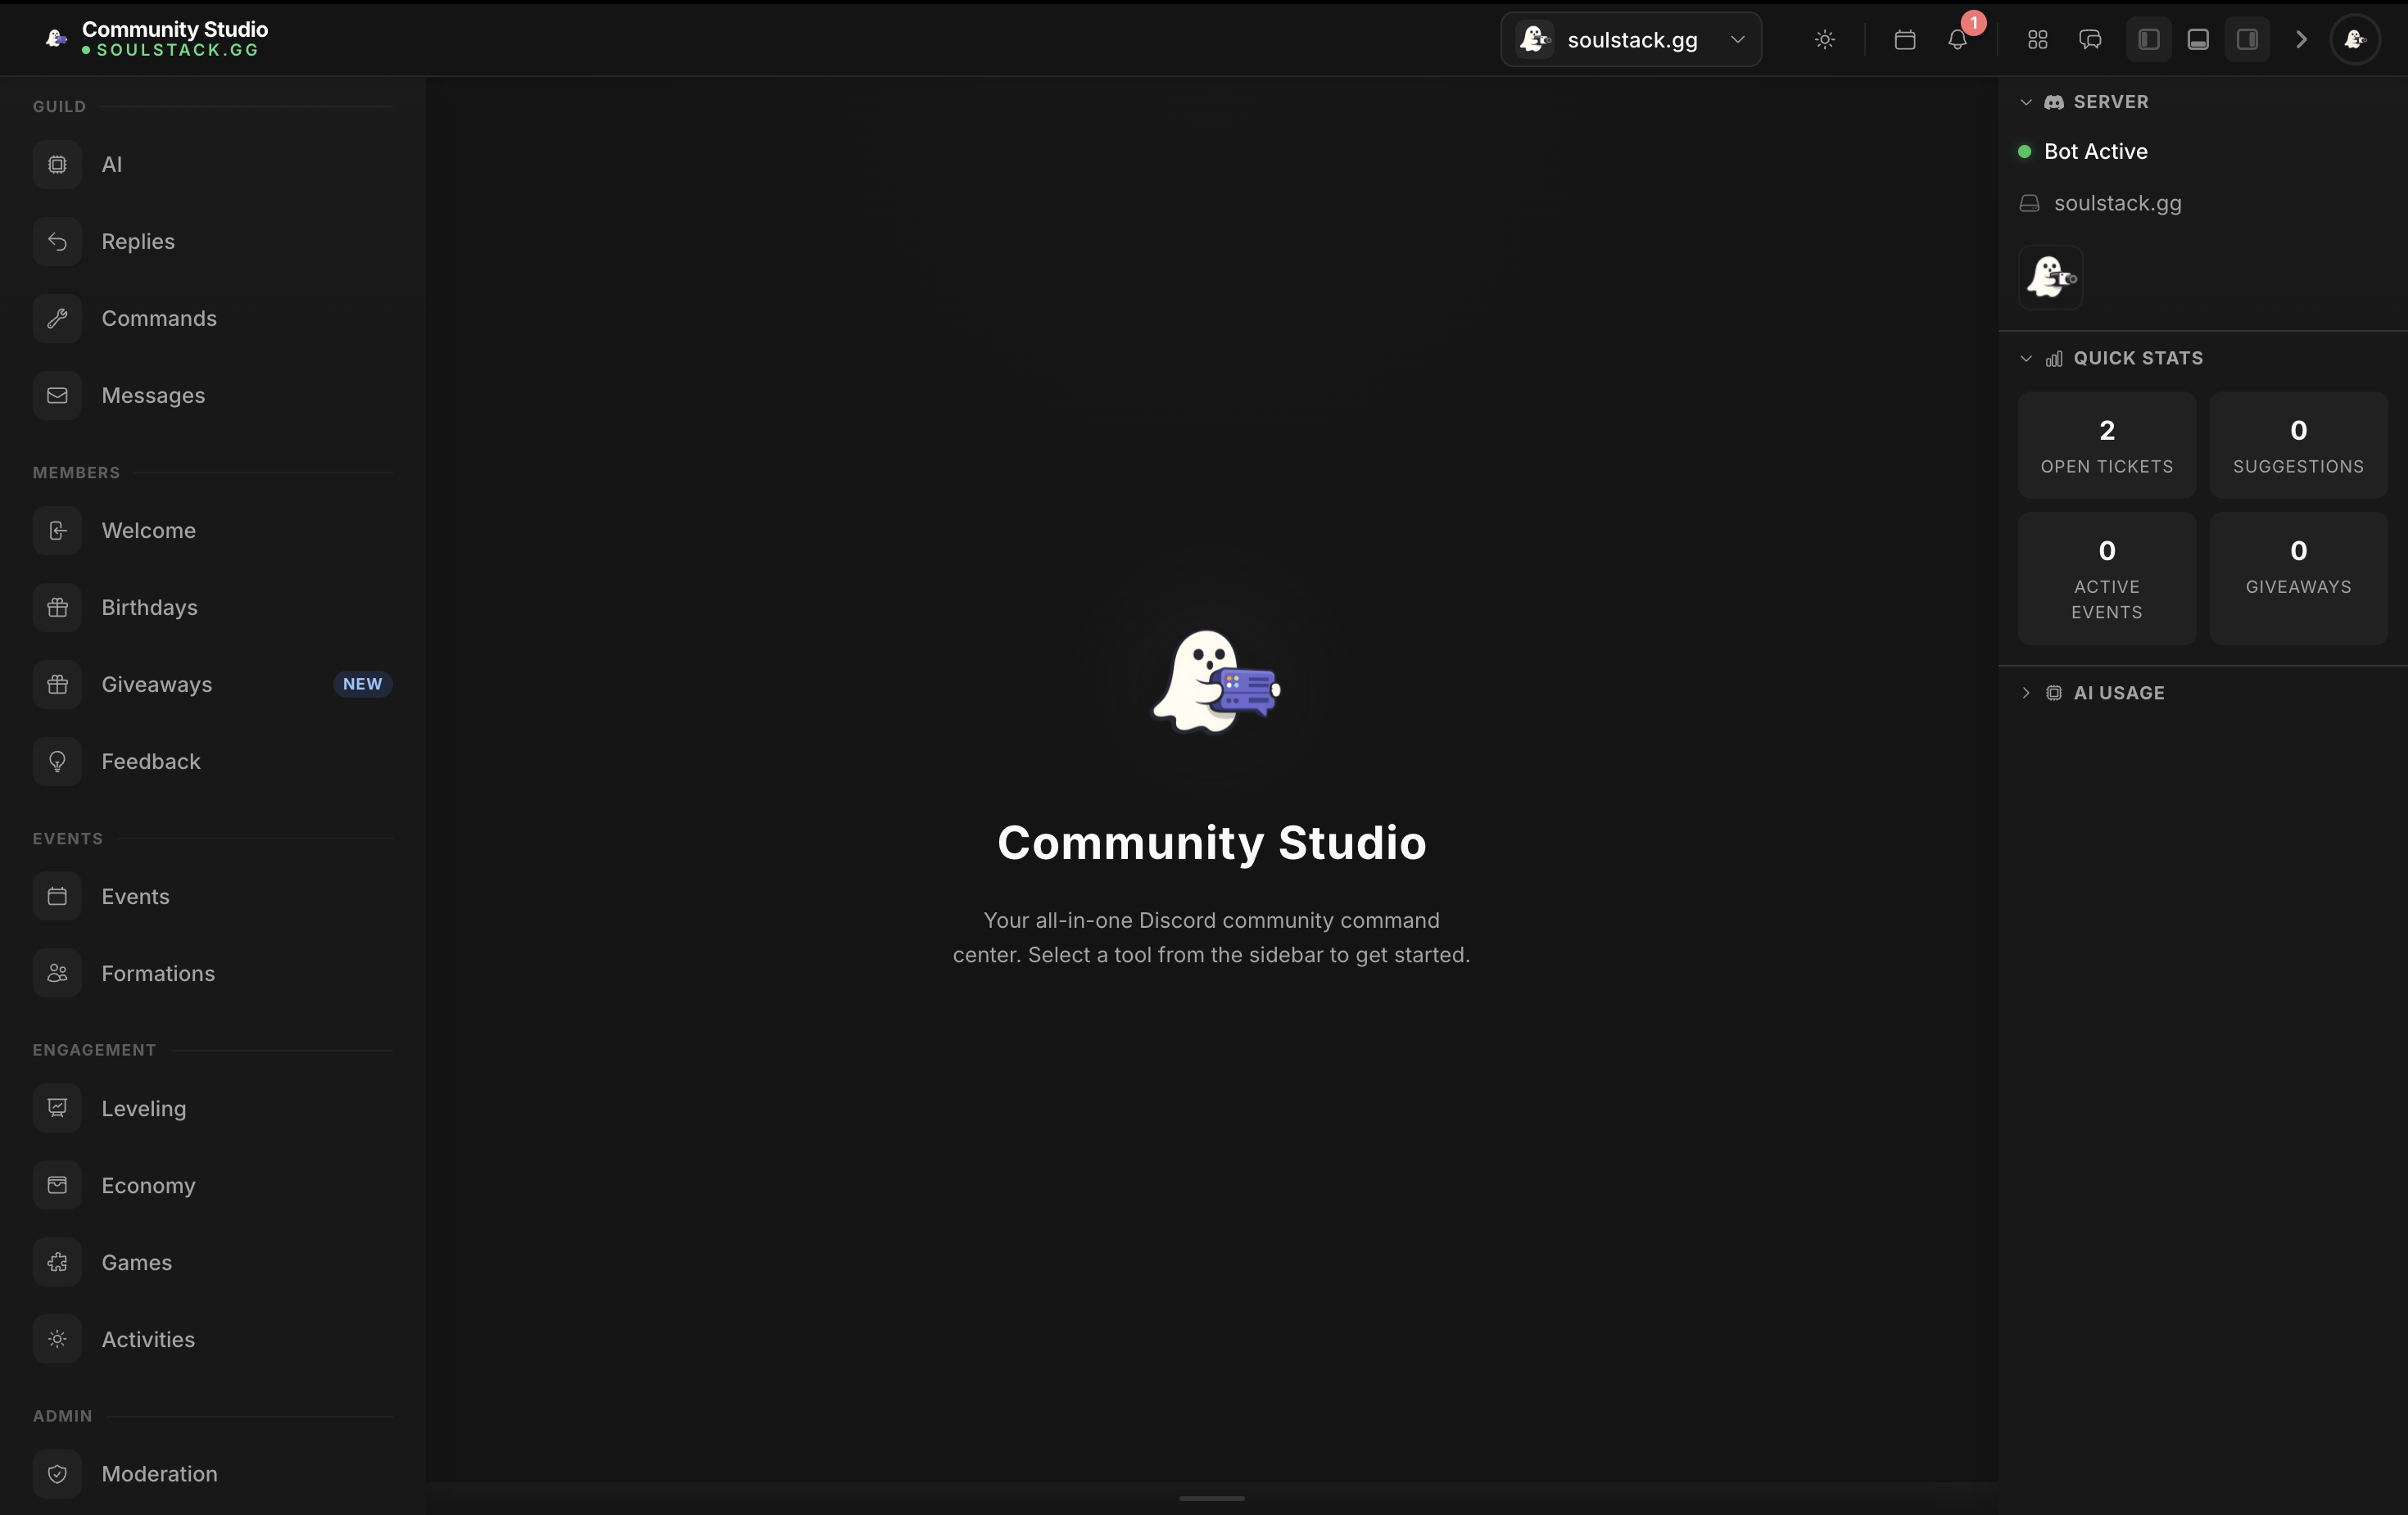Screen dimensions: 2408x1515
Task: Open the Replies menu item
Action: (212, 241)
